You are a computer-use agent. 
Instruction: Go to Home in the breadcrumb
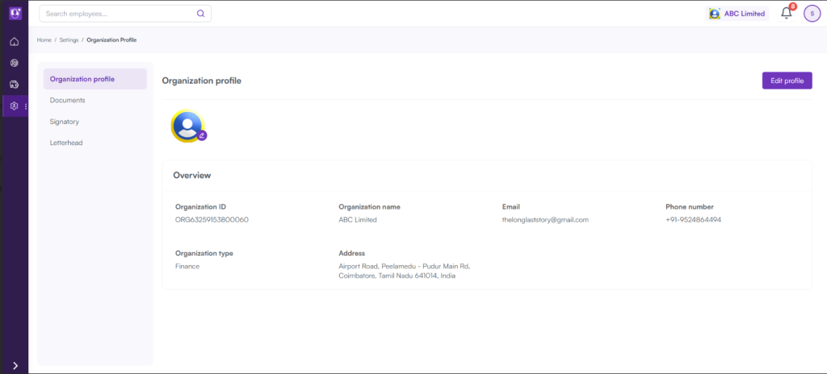[x=44, y=40]
